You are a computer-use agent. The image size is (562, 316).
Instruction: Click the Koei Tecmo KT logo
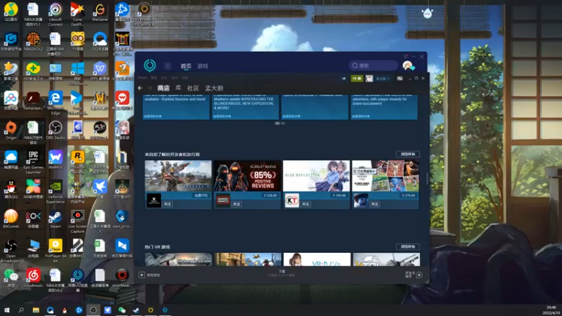pos(292,201)
